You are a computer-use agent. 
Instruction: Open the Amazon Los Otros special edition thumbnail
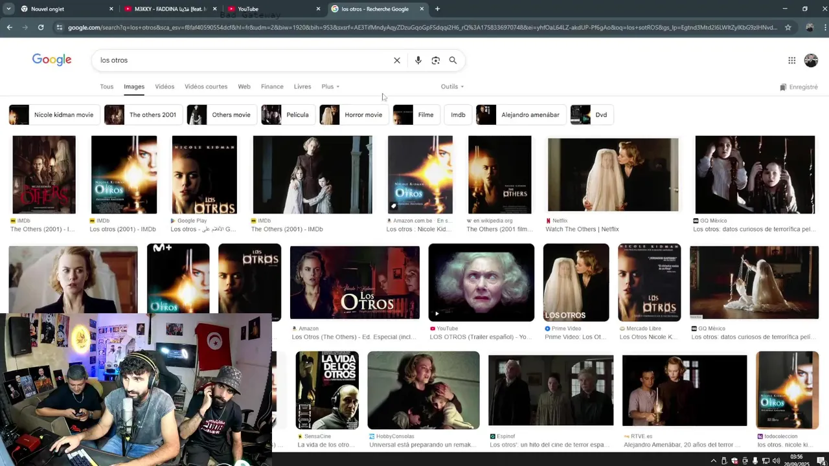pos(355,283)
